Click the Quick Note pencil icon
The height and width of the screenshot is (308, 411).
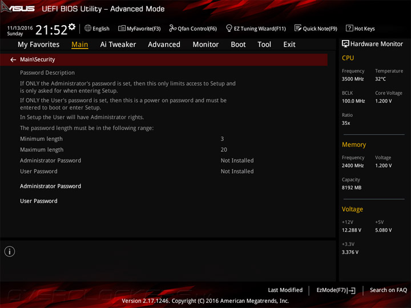coord(298,28)
